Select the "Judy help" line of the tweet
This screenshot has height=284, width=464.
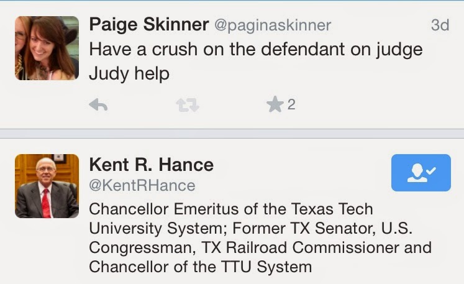point(129,73)
